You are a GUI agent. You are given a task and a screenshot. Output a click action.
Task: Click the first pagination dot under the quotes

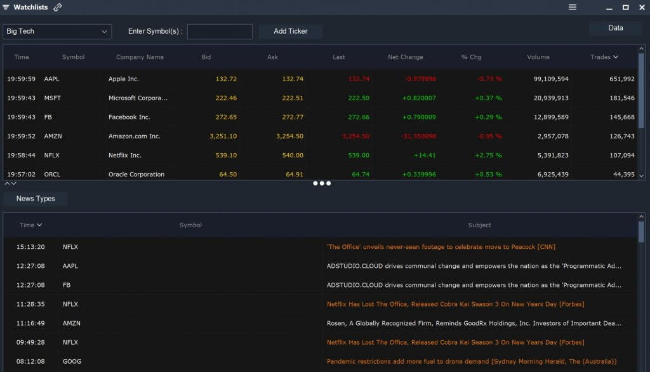click(x=315, y=183)
